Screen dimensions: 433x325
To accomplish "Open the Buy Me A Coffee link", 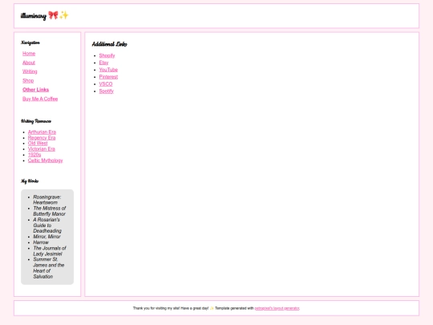I will point(40,99).
